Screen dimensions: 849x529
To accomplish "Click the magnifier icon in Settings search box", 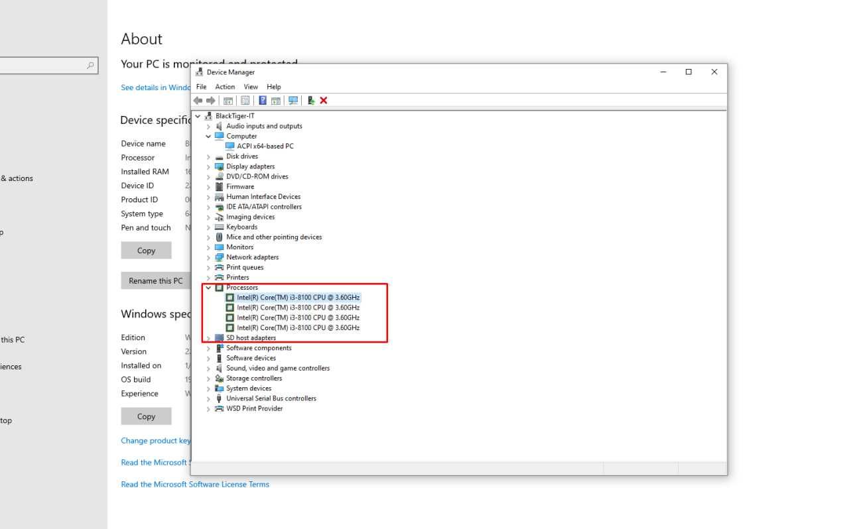I will (x=90, y=66).
